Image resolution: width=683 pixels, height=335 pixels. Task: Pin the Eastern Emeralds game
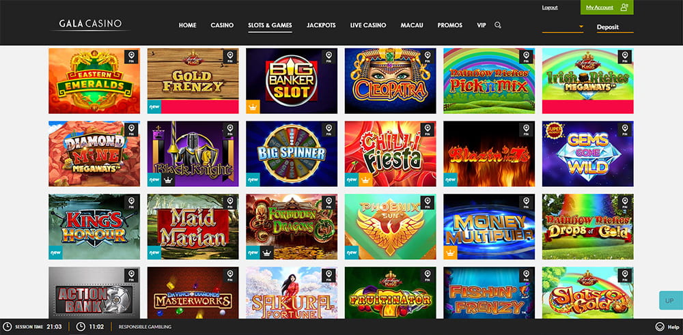coord(131,57)
